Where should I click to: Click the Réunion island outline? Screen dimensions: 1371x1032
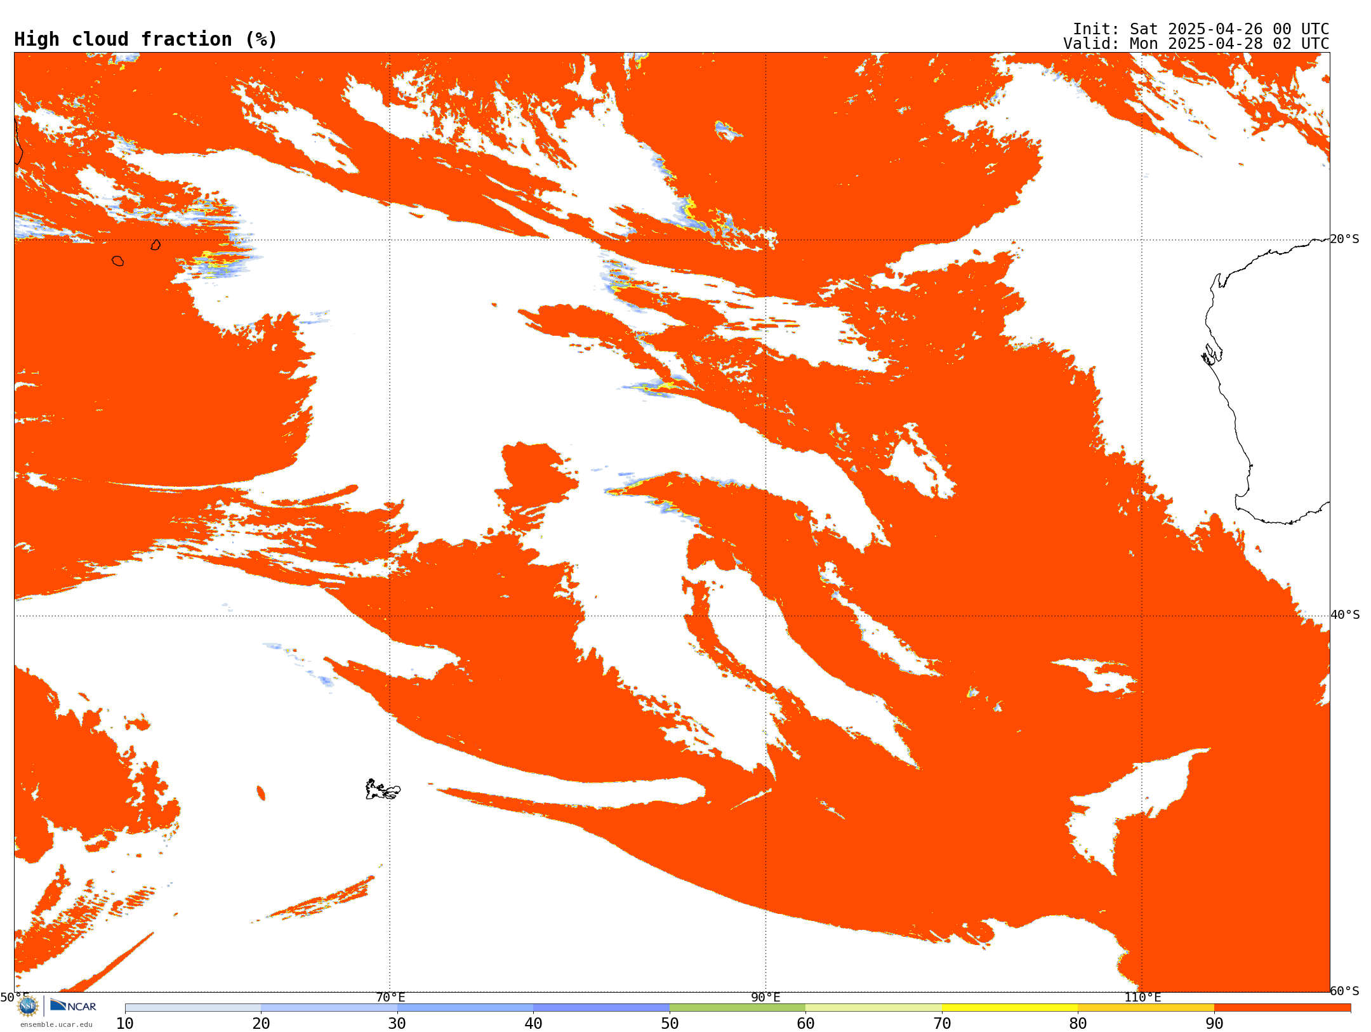(x=117, y=261)
